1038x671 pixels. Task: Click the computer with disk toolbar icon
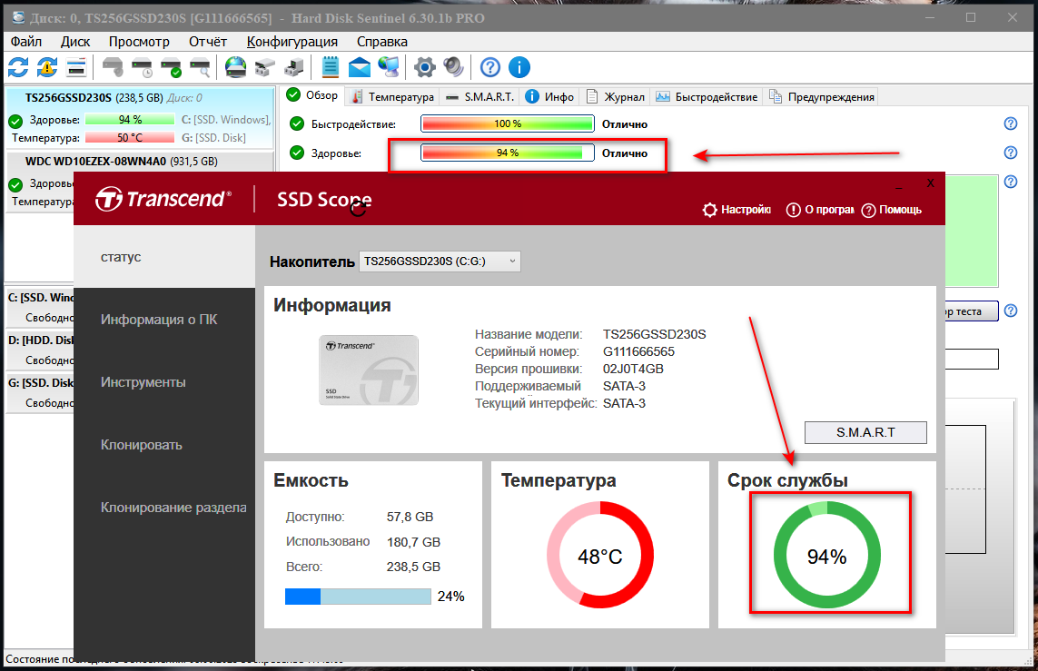294,67
